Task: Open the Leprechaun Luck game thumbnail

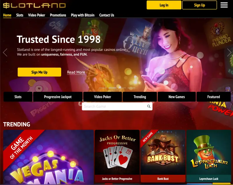Action: [209, 156]
